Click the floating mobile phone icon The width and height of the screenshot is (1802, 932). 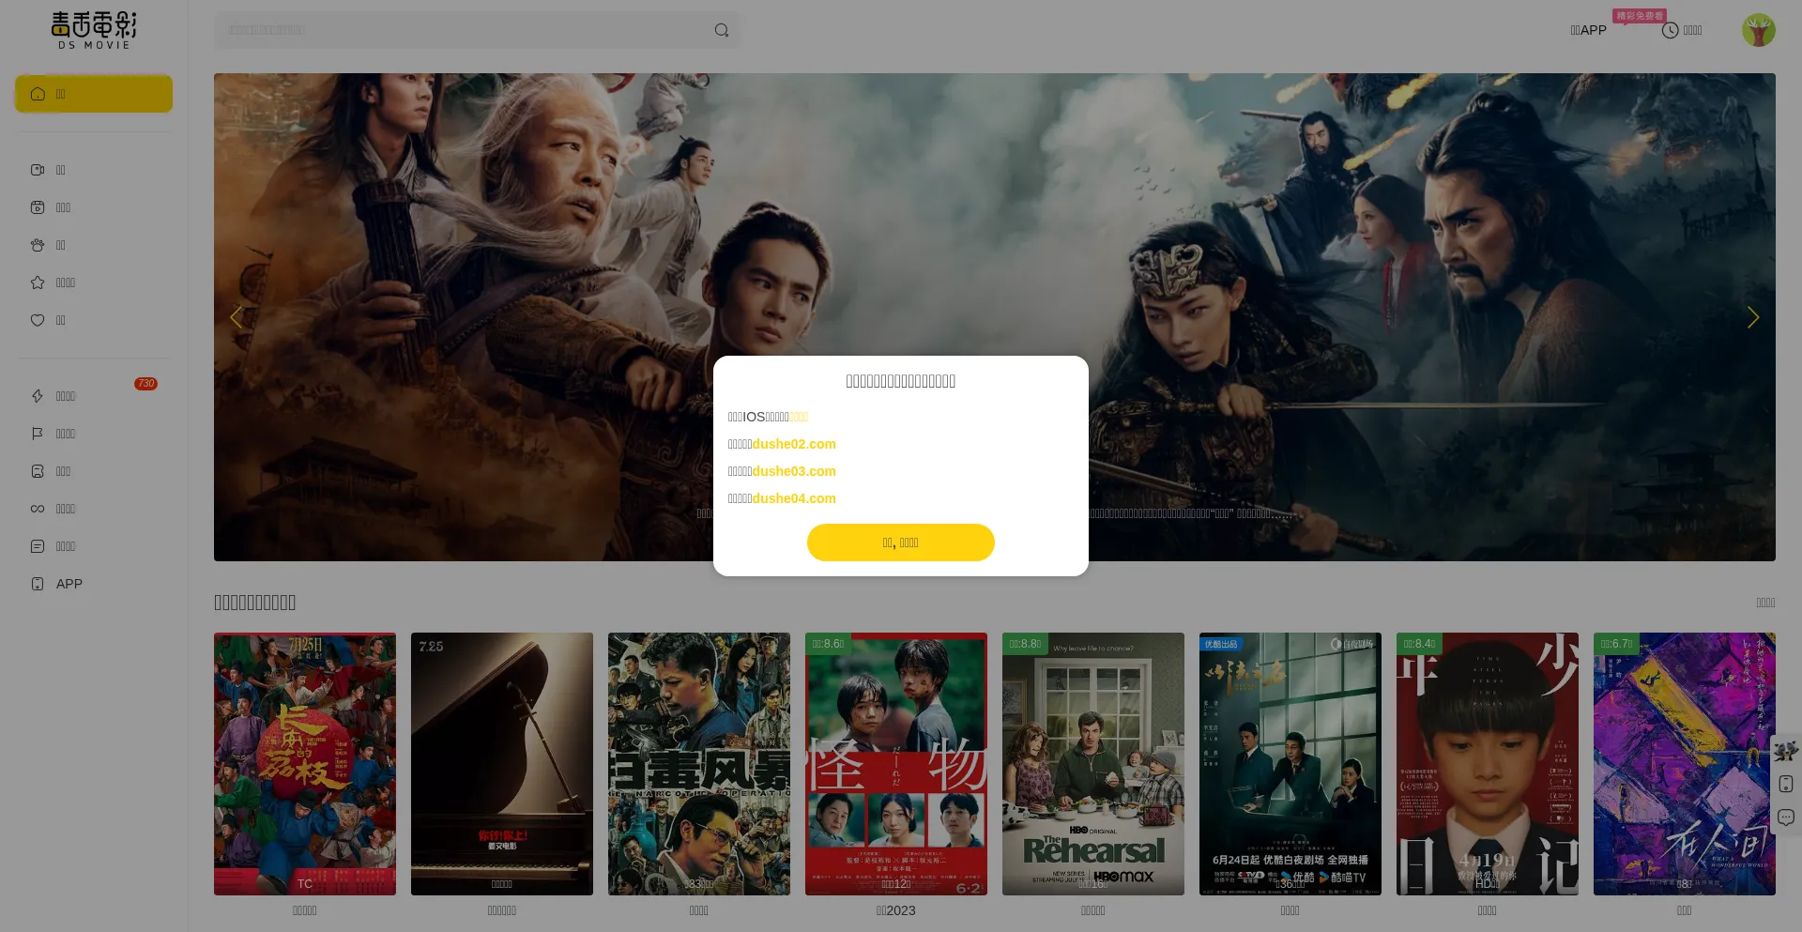(x=1785, y=784)
